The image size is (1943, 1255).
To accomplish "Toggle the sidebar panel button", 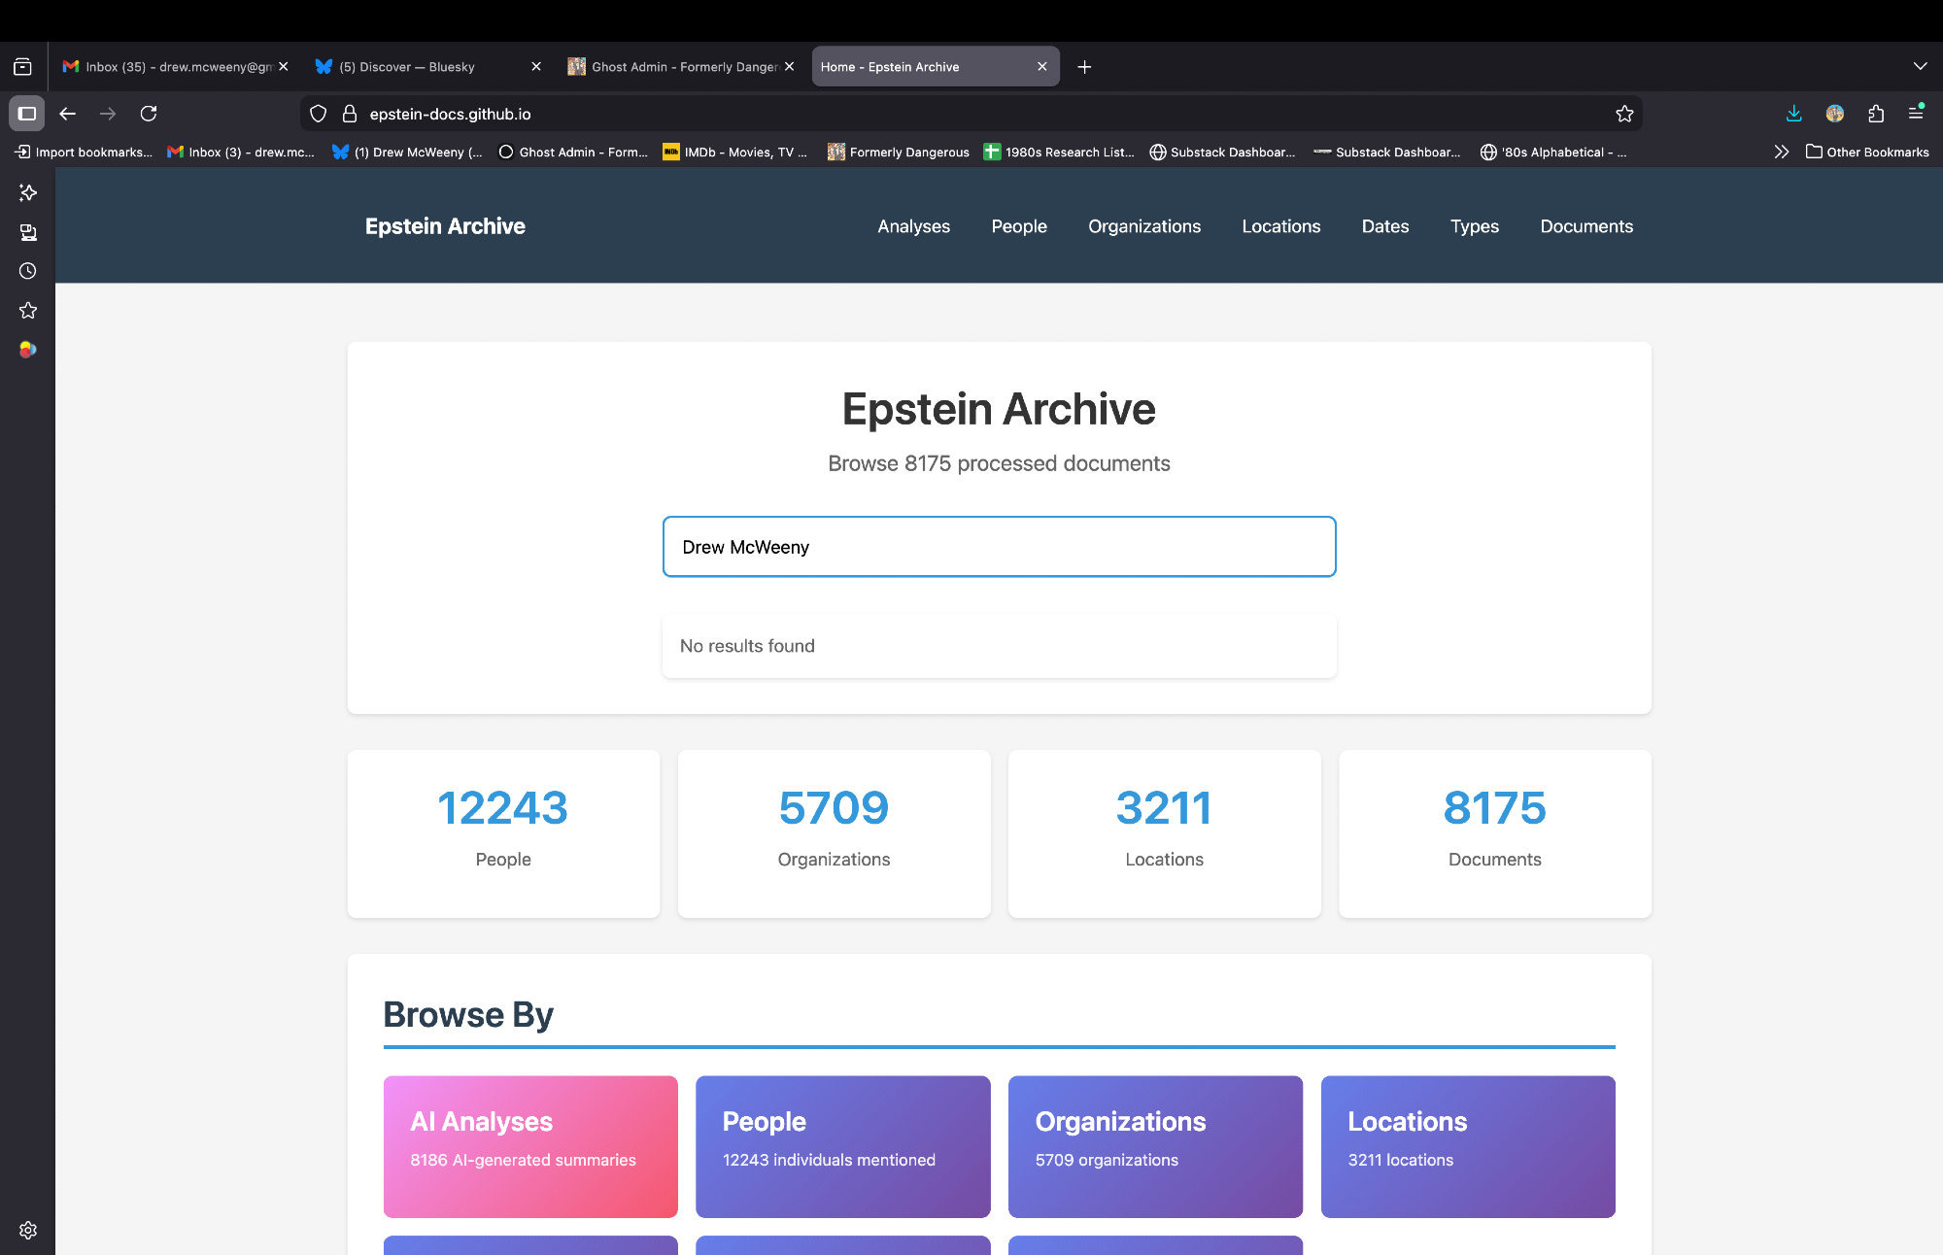I will point(27,114).
